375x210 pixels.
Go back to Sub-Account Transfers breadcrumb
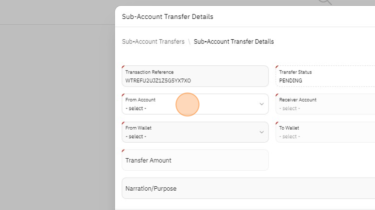point(153,42)
